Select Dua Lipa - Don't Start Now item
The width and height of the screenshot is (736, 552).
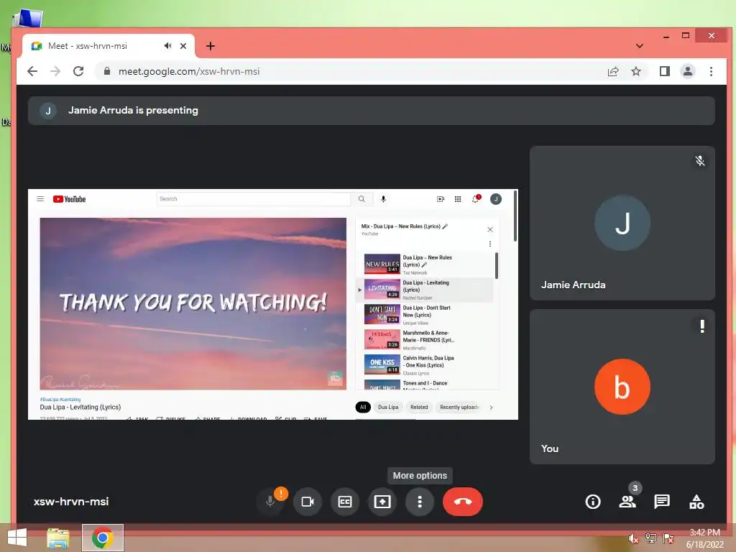pyautogui.click(x=425, y=315)
